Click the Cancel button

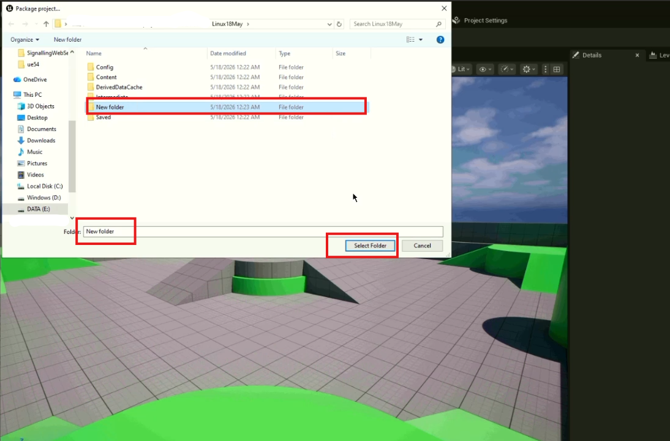(x=422, y=246)
